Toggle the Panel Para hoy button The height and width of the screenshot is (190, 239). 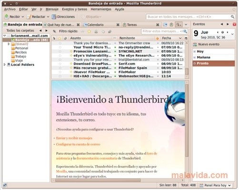[x=215, y=185]
